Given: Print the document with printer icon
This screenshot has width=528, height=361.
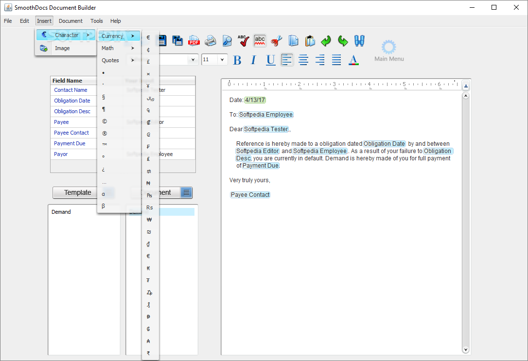Looking at the screenshot, I should (x=211, y=41).
